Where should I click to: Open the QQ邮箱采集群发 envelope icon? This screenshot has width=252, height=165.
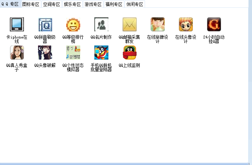[x=130, y=24]
